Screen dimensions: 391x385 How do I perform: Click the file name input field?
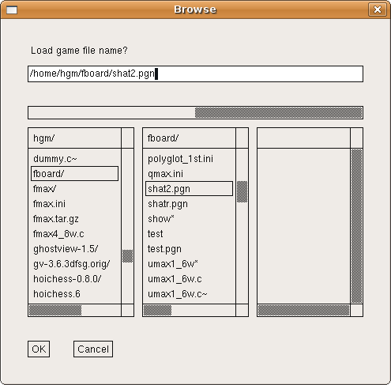195,74
